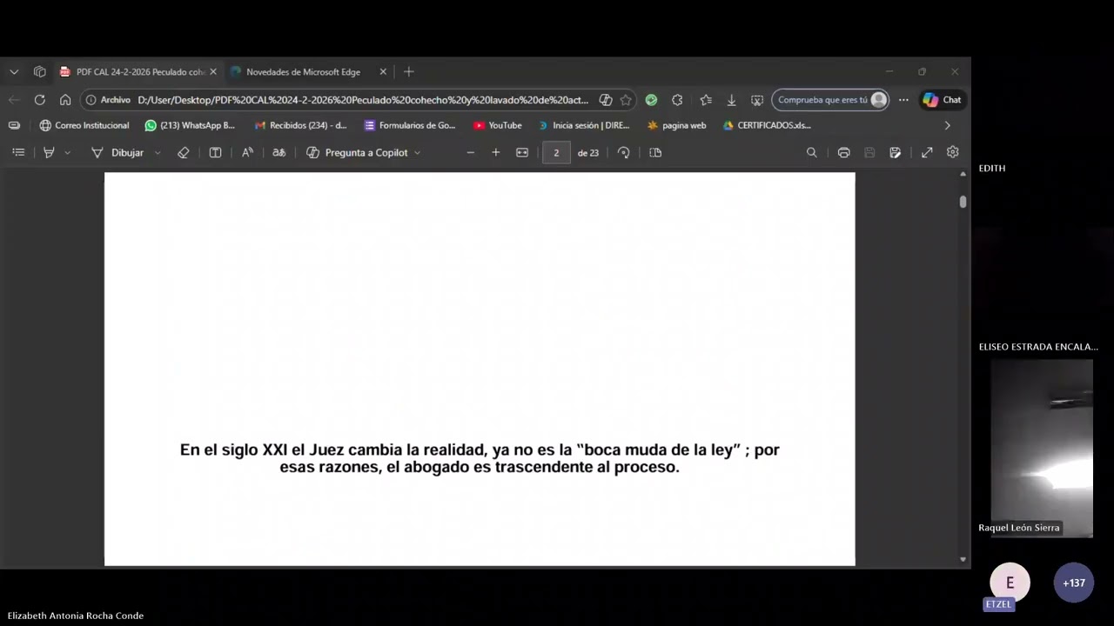Search within the PDF document
The height and width of the screenshot is (626, 1114).
811,152
